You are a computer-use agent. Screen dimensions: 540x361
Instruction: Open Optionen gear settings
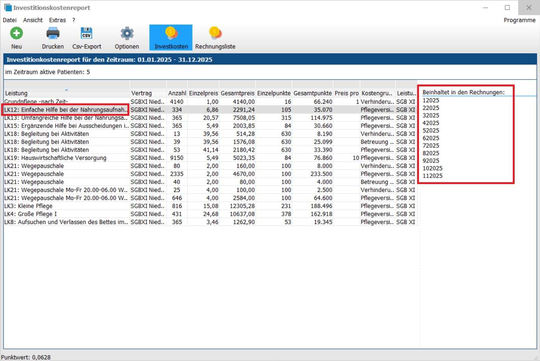click(127, 34)
